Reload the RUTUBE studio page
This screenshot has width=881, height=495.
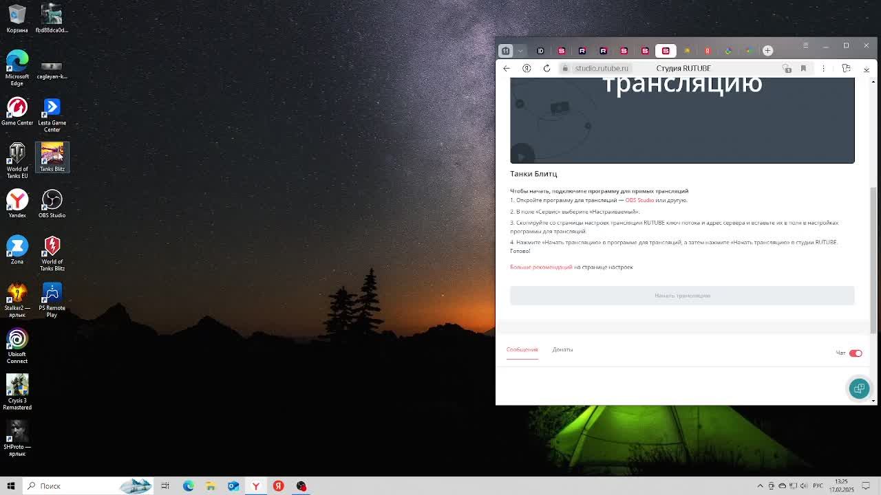(546, 68)
